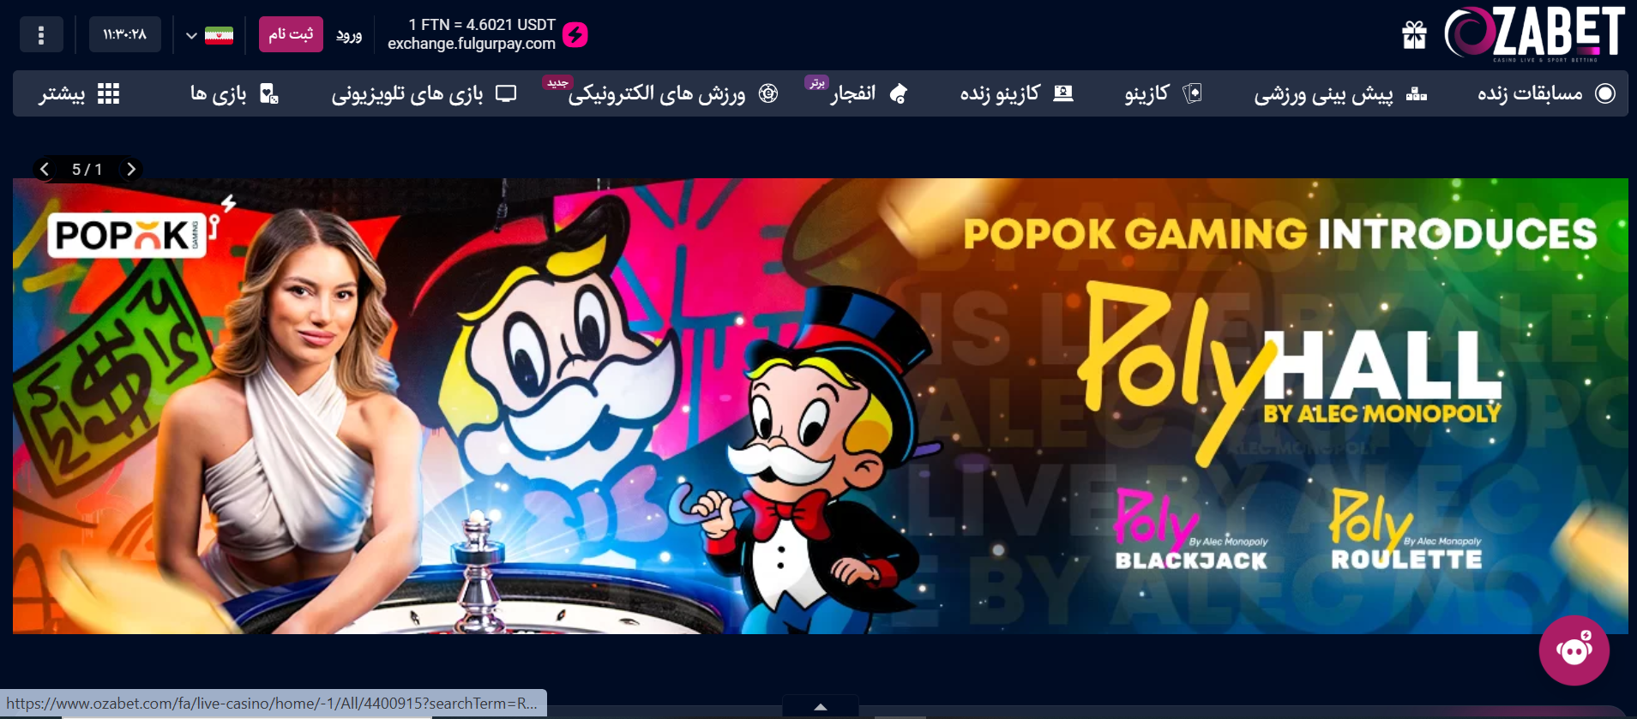Viewport: 1637px width, 719px height.
Task: Click the Poly Blackjack logo on banner
Action: click(1191, 530)
